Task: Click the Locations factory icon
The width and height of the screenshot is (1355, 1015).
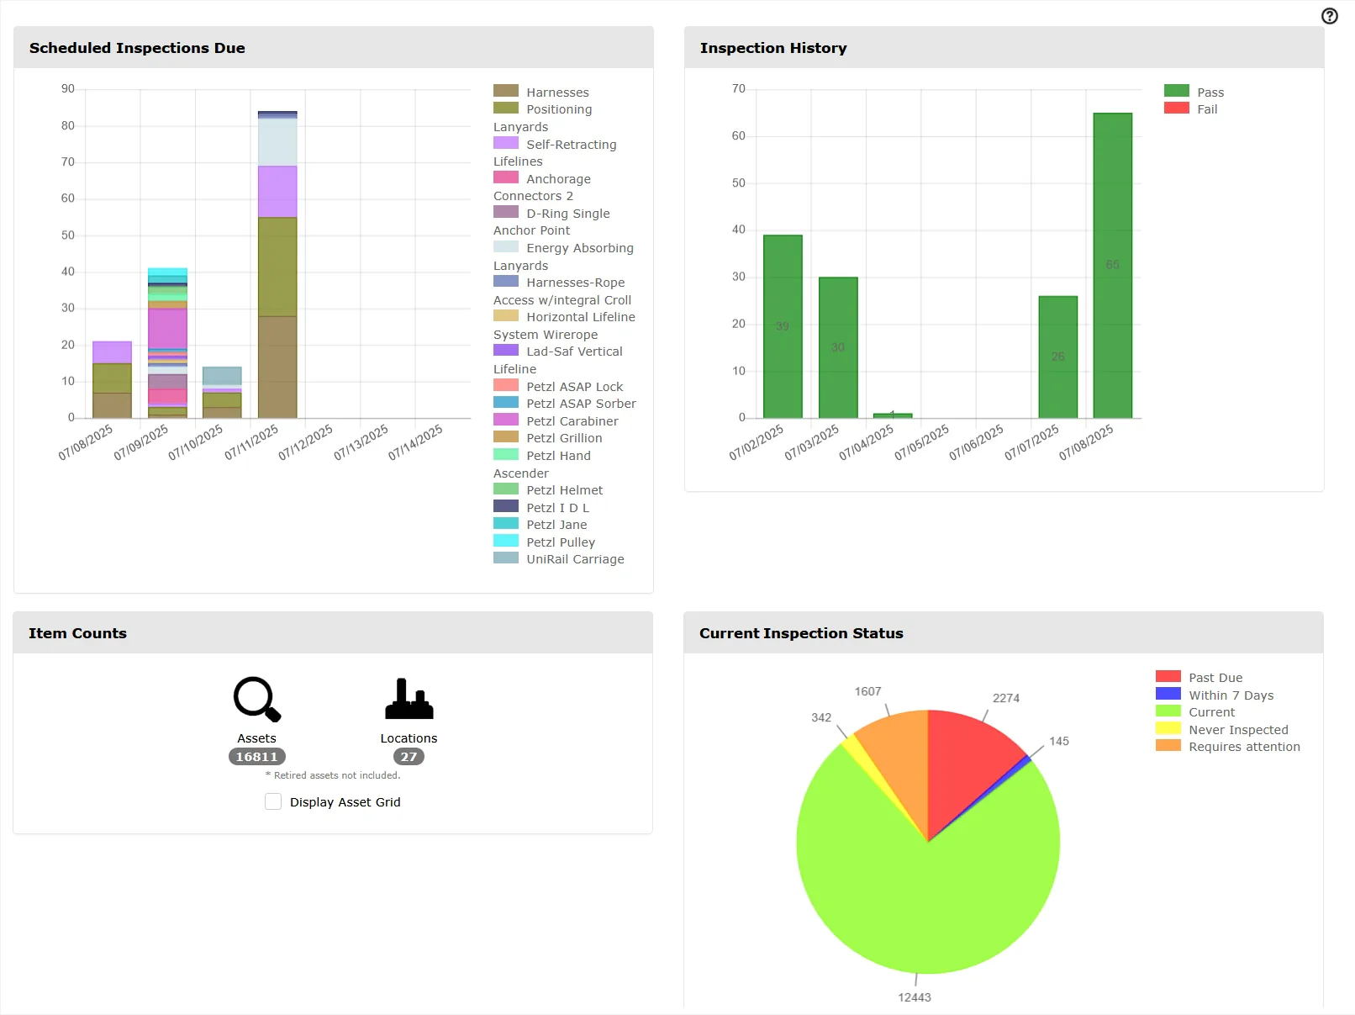Action: point(409,699)
